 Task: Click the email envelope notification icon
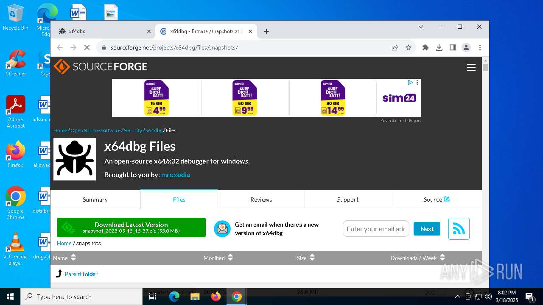[x=222, y=229]
